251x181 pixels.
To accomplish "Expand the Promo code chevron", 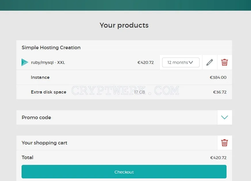I will (x=225, y=117).
